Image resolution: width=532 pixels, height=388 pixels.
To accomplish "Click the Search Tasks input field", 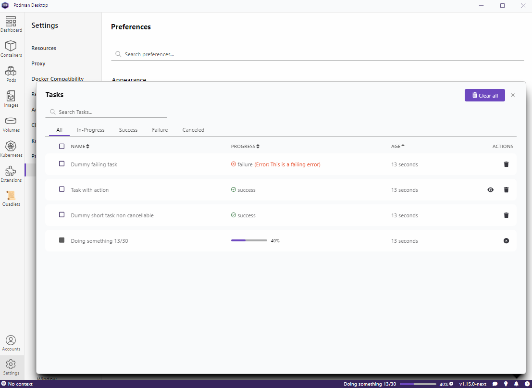I will [106, 112].
